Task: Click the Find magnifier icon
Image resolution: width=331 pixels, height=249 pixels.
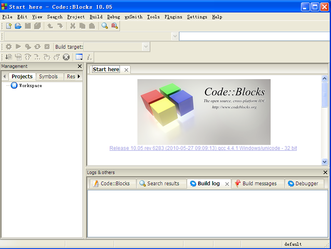Action: (105, 26)
